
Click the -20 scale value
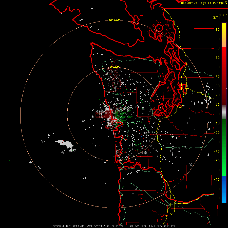(217, 133)
